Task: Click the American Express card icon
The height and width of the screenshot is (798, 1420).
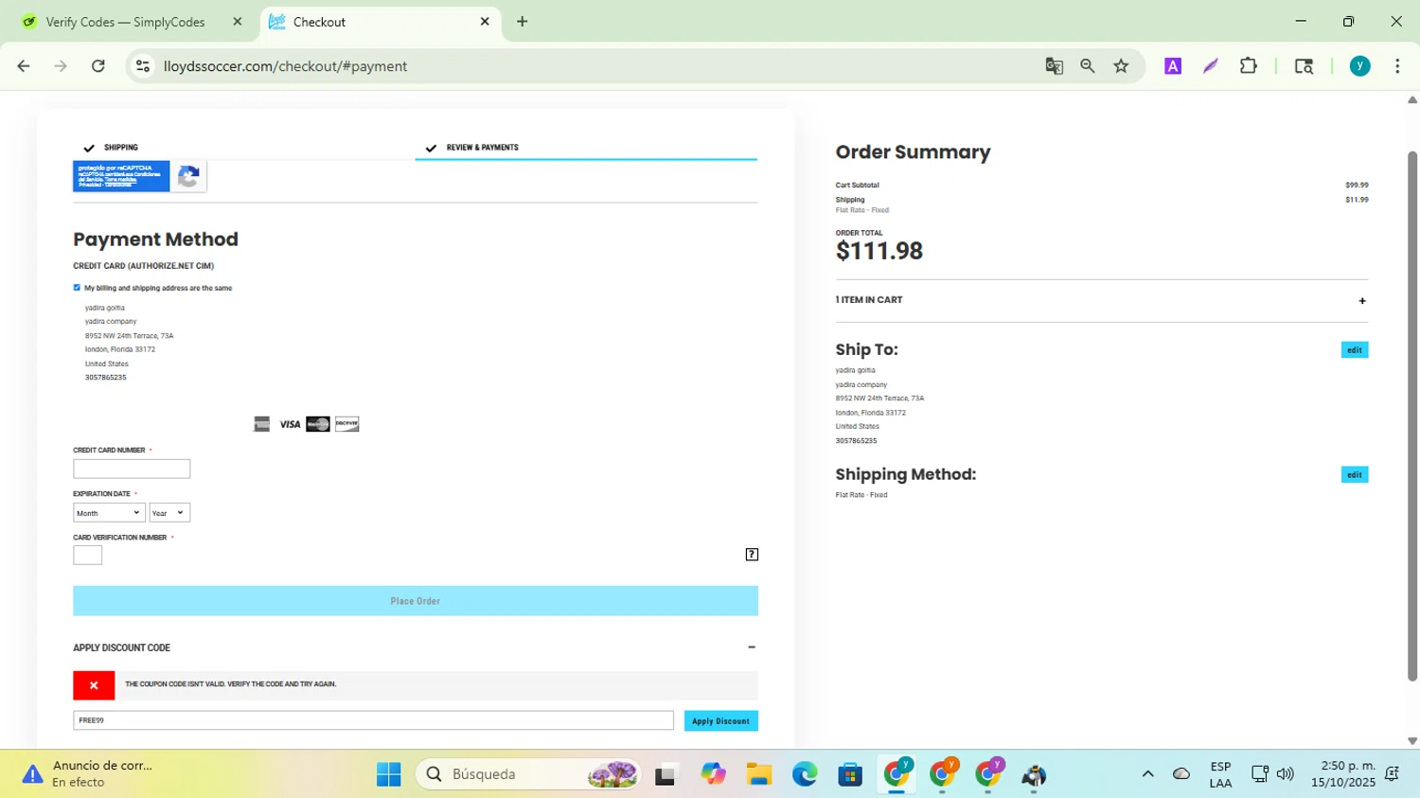Action: [262, 424]
